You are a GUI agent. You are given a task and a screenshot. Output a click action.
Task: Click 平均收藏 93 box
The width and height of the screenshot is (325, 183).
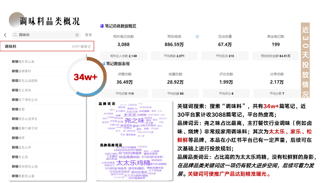175,94
